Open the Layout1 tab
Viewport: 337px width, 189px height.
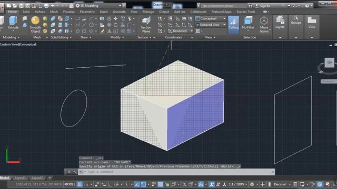tap(20, 178)
